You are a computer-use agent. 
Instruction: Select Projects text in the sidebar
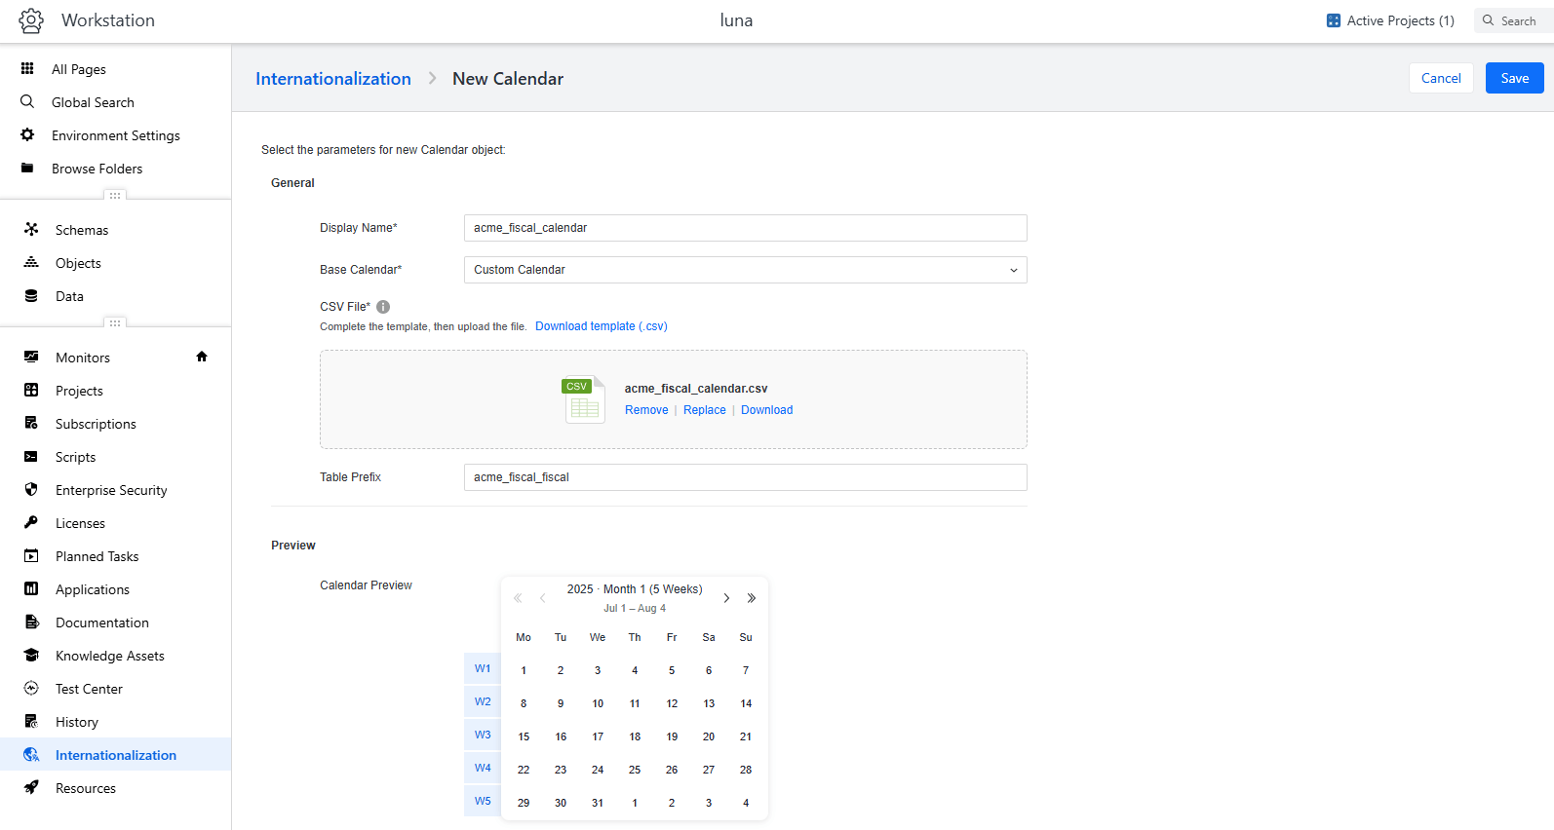pyautogui.click(x=79, y=391)
